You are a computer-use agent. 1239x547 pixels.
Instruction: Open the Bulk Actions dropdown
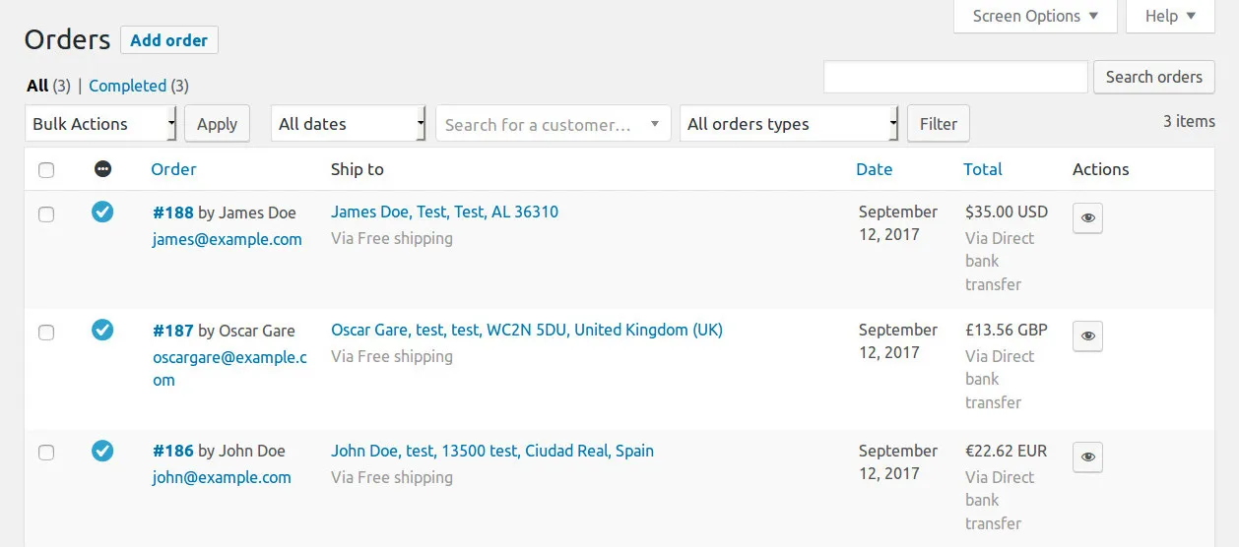100,124
